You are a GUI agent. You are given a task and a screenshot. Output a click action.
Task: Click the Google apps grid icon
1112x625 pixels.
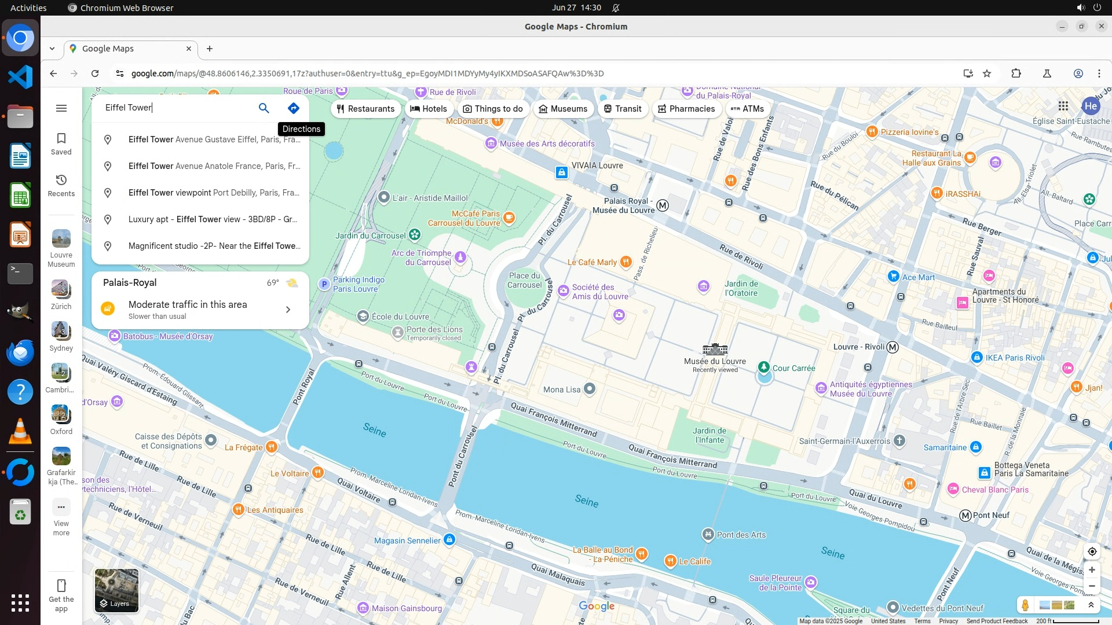point(1063,106)
